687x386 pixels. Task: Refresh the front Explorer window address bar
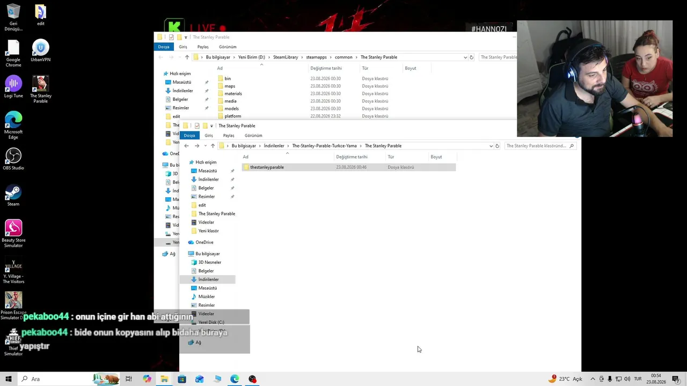[497, 146]
